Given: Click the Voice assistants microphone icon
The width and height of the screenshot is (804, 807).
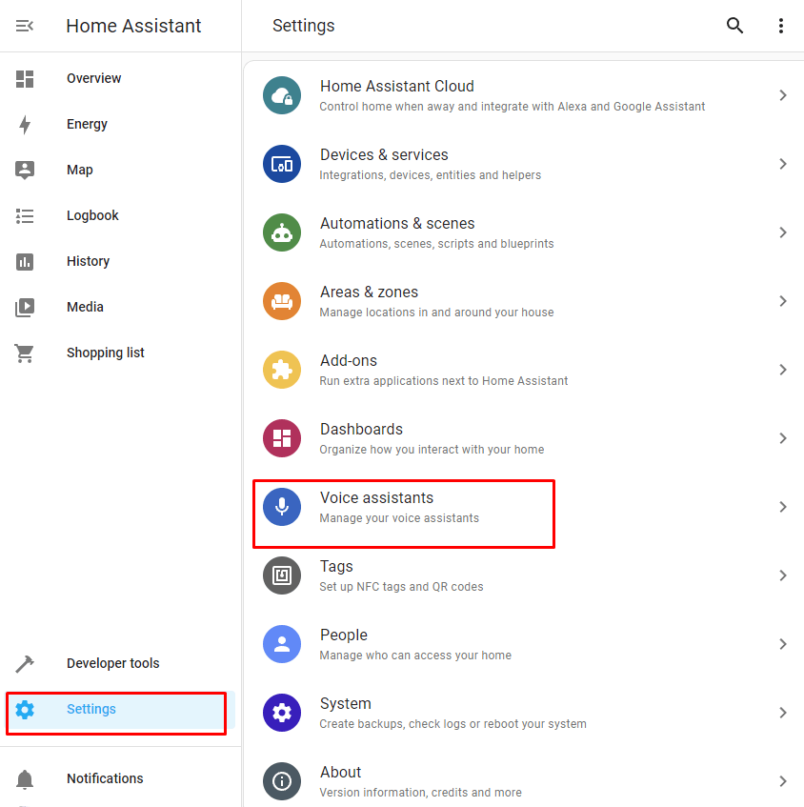Looking at the screenshot, I should point(282,507).
